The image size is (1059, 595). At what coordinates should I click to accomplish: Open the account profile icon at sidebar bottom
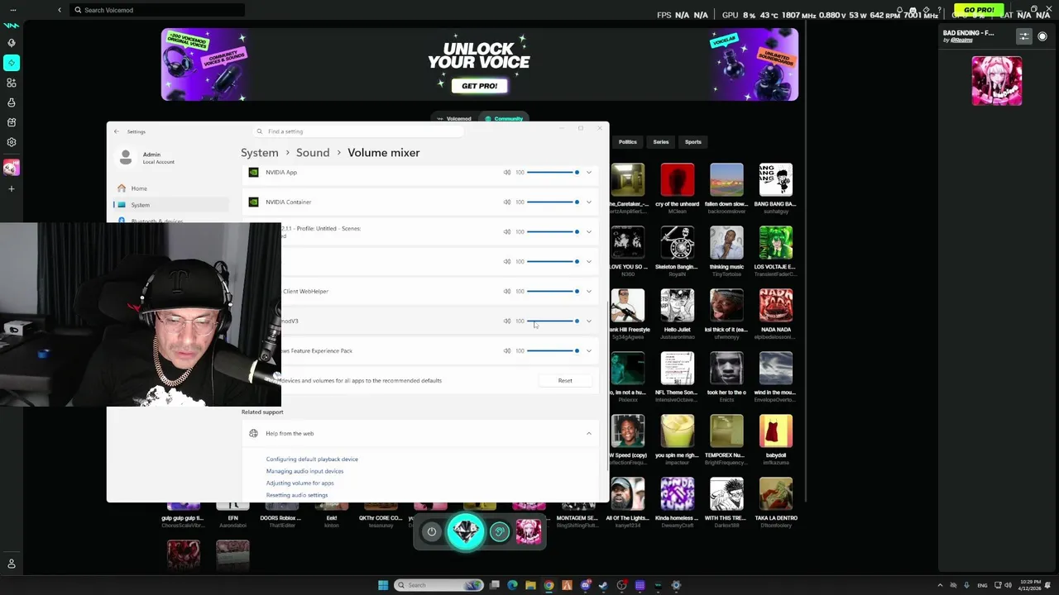pos(12,564)
